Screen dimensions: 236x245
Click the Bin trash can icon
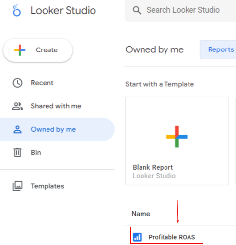(17, 152)
